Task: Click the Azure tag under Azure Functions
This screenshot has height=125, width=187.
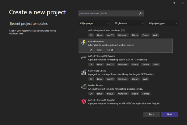Action: pos(100,50)
